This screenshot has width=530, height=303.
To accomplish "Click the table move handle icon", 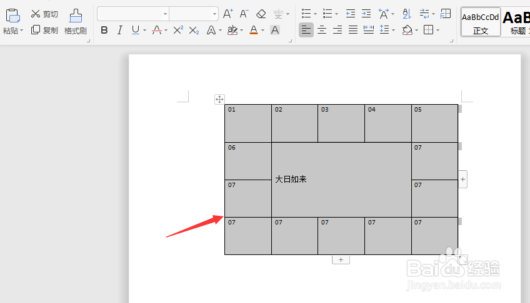I will click(x=219, y=99).
